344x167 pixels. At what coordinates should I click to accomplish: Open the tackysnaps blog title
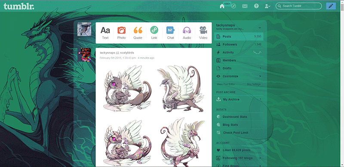click(225, 25)
